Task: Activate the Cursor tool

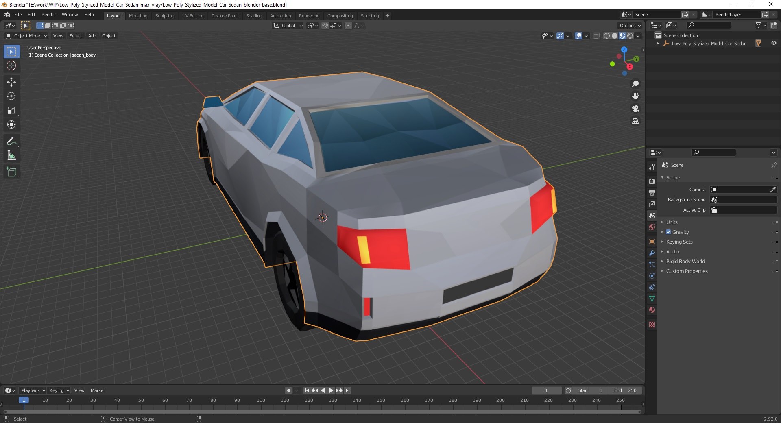Action: 11,65
